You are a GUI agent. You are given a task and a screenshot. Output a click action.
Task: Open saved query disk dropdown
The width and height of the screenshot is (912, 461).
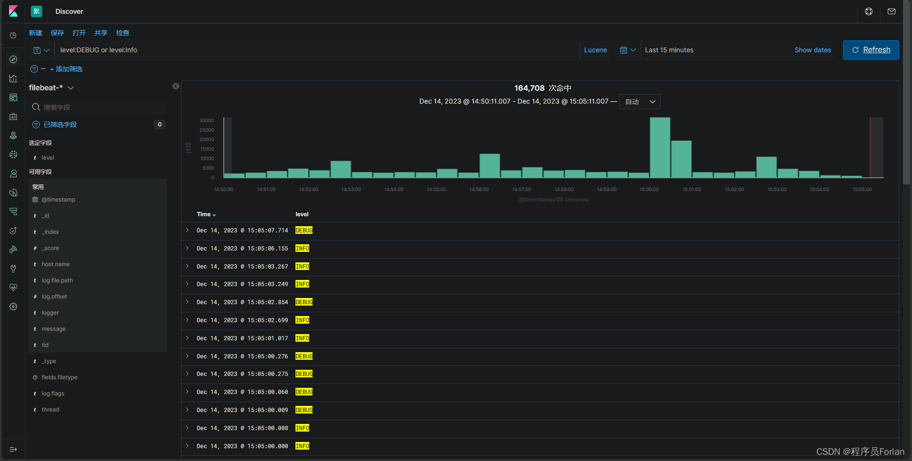[41, 50]
